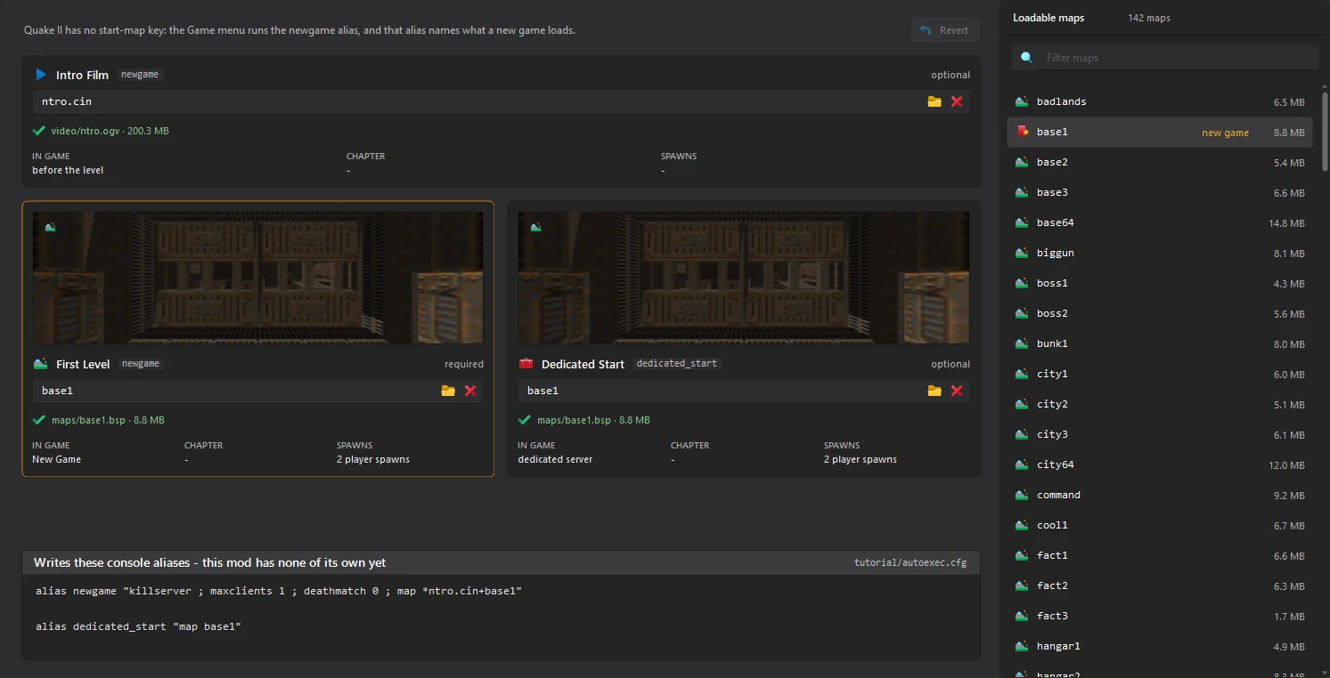Select base2 in the loadable maps list
Image resolution: width=1330 pixels, height=678 pixels.
coord(1160,162)
